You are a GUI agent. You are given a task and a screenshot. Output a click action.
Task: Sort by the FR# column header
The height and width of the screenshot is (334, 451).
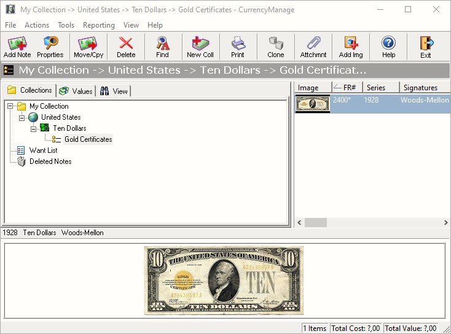348,87
